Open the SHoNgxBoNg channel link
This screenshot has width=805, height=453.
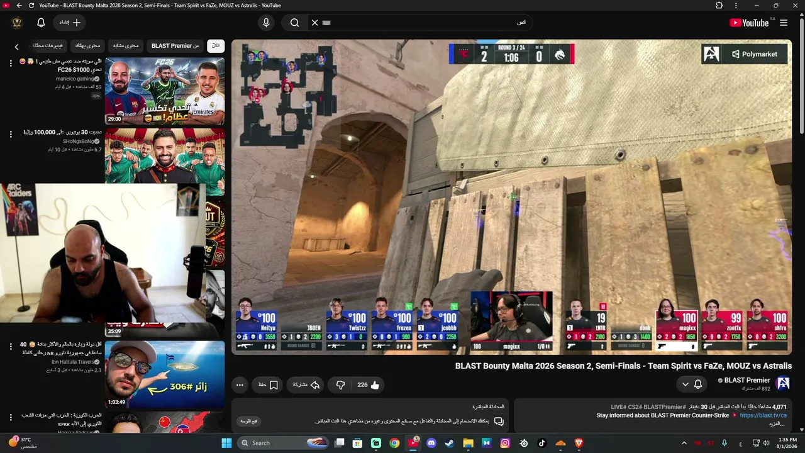tap(78, 142)
